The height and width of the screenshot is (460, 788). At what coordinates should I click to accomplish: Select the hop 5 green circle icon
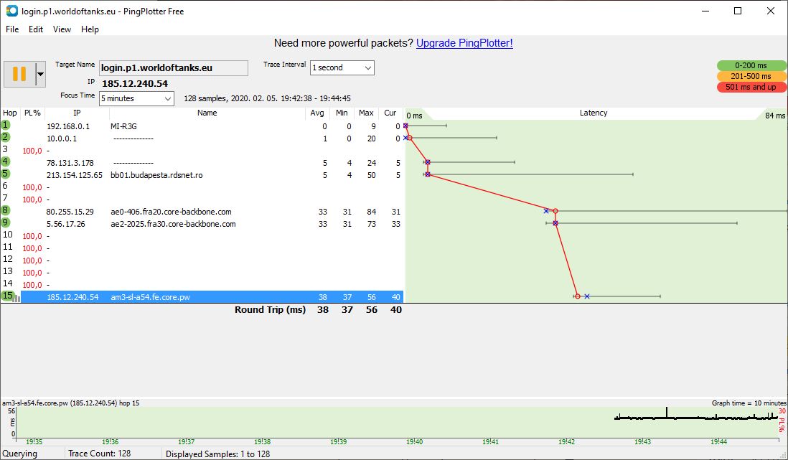coord(6,174)
